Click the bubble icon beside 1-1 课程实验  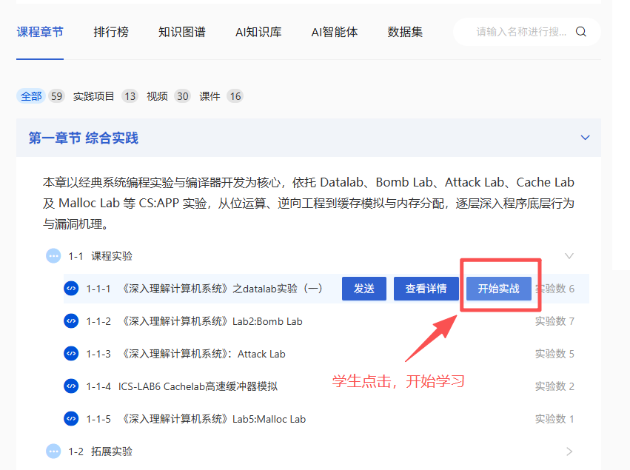coord(53,256)
